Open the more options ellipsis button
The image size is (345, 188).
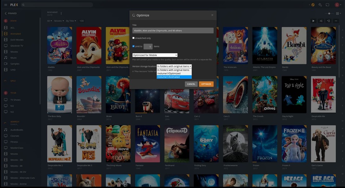(x=336, y=21)
